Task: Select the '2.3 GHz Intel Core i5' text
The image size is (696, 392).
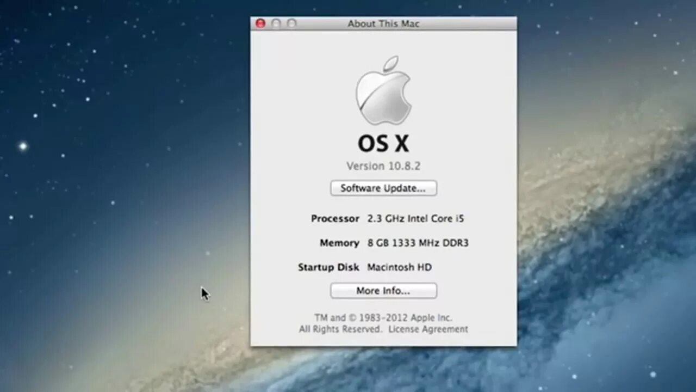Action: (x=415, y=218)
